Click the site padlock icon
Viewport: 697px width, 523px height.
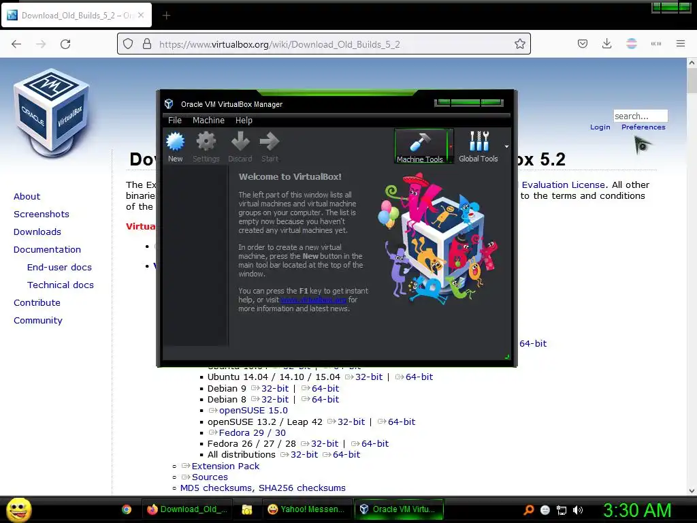(147, 44)
